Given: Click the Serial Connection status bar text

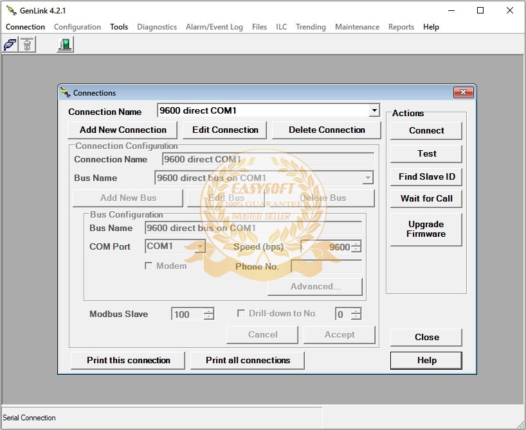Looking at the screenshot, I should 29,418.
